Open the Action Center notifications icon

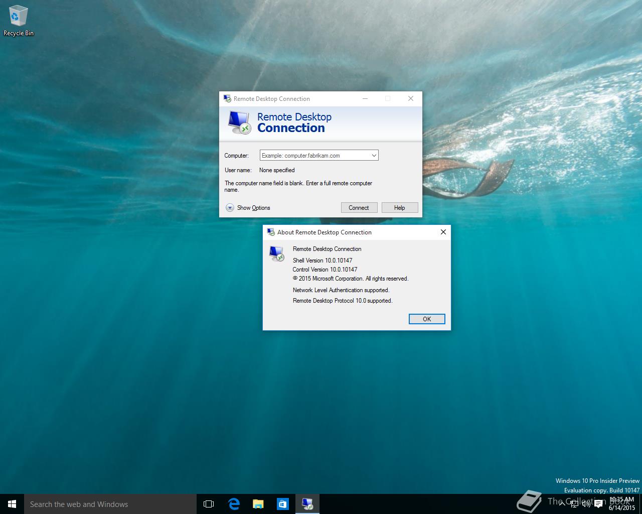point(598,504)
